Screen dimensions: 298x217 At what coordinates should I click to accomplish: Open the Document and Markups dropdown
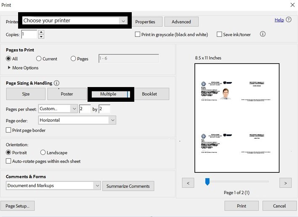(53, 185)
